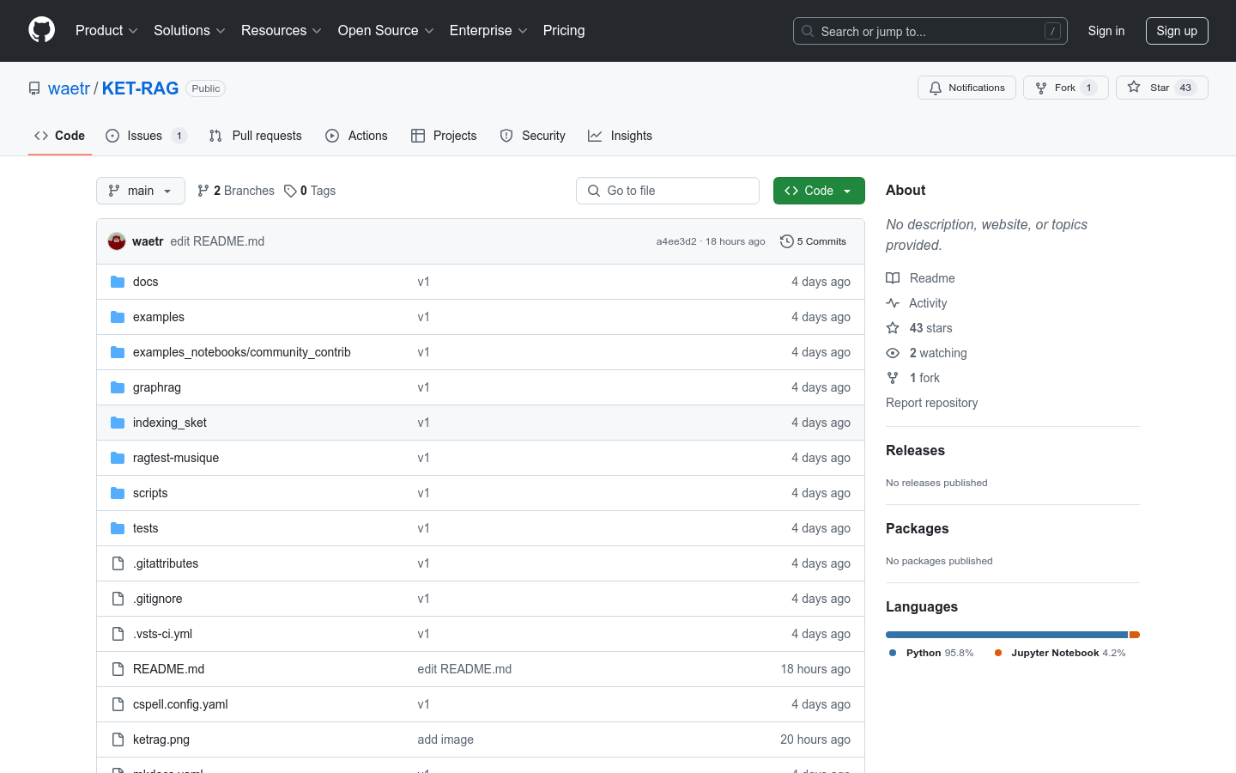Expand the Solutions menu
This screenshot has height=773, width=1236.
pyautogui.click(x=190, y=30)
